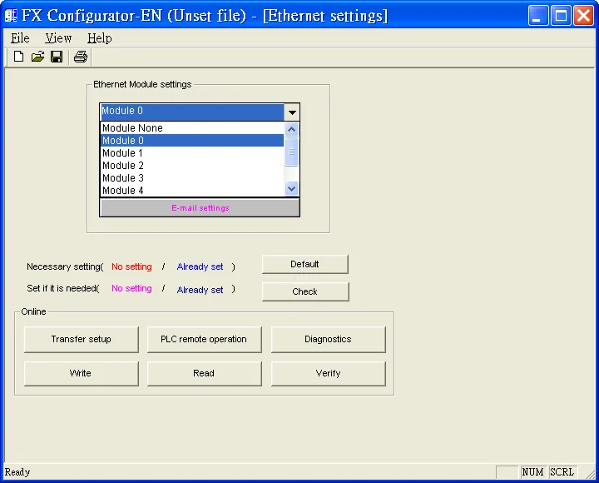599x483 pixels.
Task: Click the Verify button
Action: point(328,373)
